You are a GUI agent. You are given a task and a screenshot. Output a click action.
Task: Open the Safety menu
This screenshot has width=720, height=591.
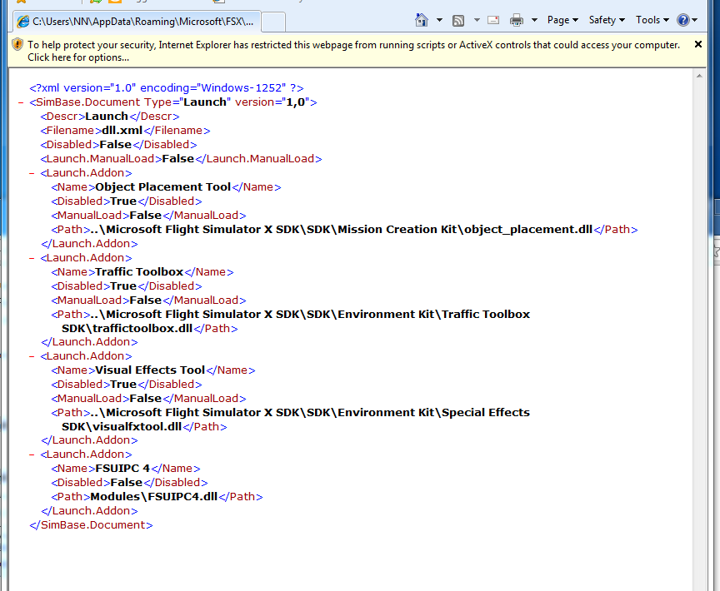click(607, 20)
